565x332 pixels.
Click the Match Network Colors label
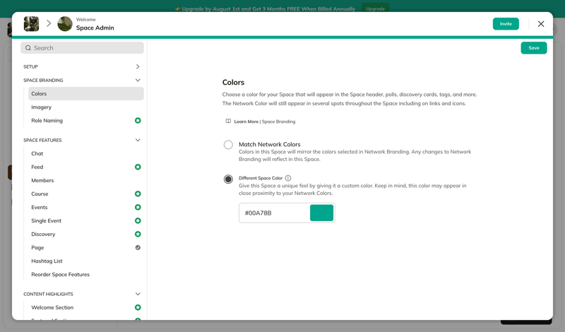click(270, 144)
